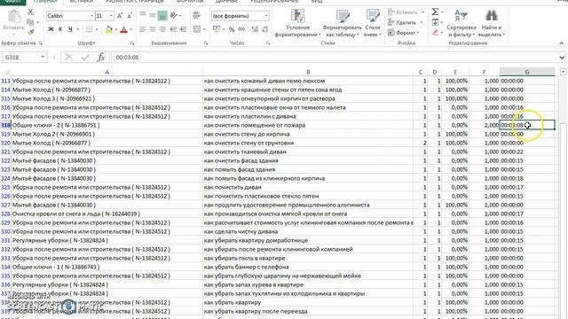Increase font size with larger A icon
Viewport: 568px width, 319px height.
point(120,16)
